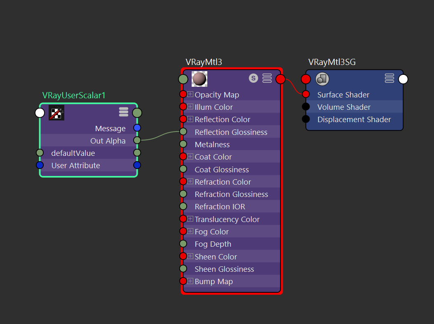Image resolution: width=434 pixels, height=324 pixels.
Task: Expand the Bump Map attribute
Action: (190, 281)
